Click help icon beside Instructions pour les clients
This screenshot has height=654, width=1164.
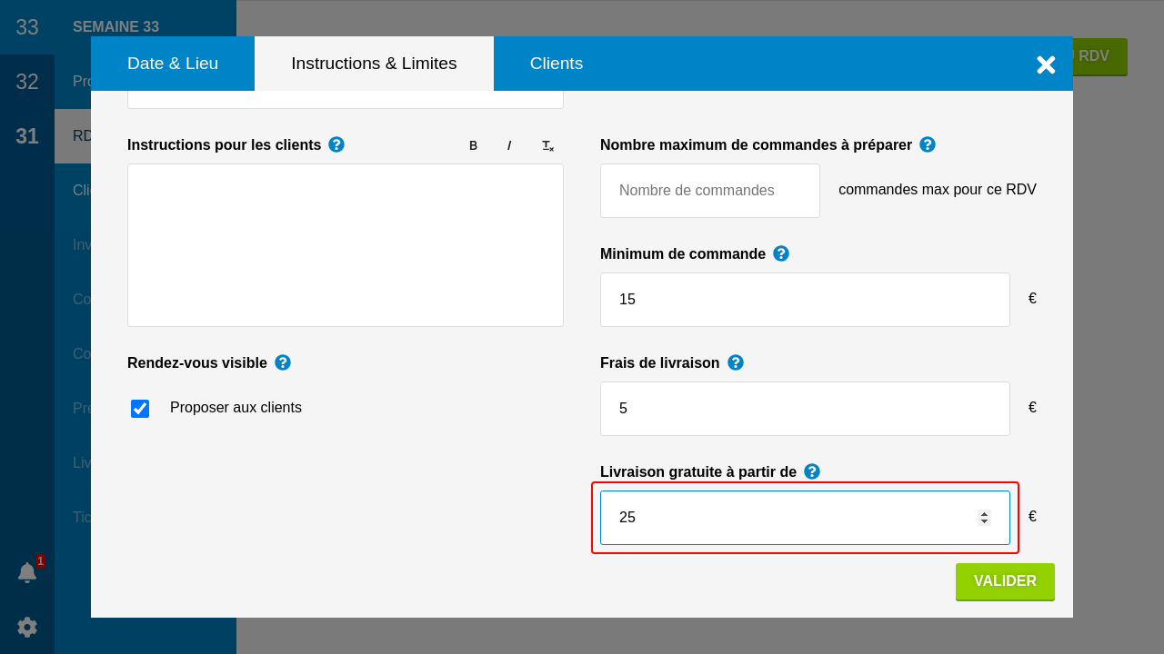pos(336,144)
